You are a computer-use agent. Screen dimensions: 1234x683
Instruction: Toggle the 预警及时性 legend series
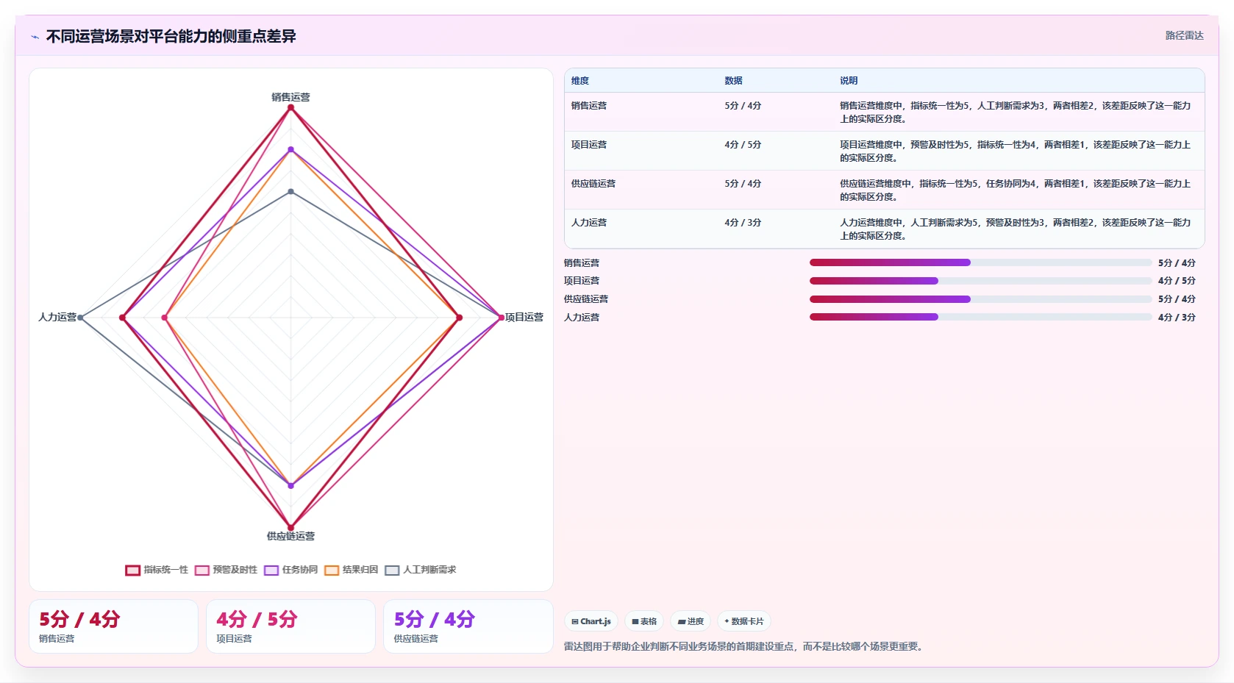pyautogui.click(x=226, y=570)
